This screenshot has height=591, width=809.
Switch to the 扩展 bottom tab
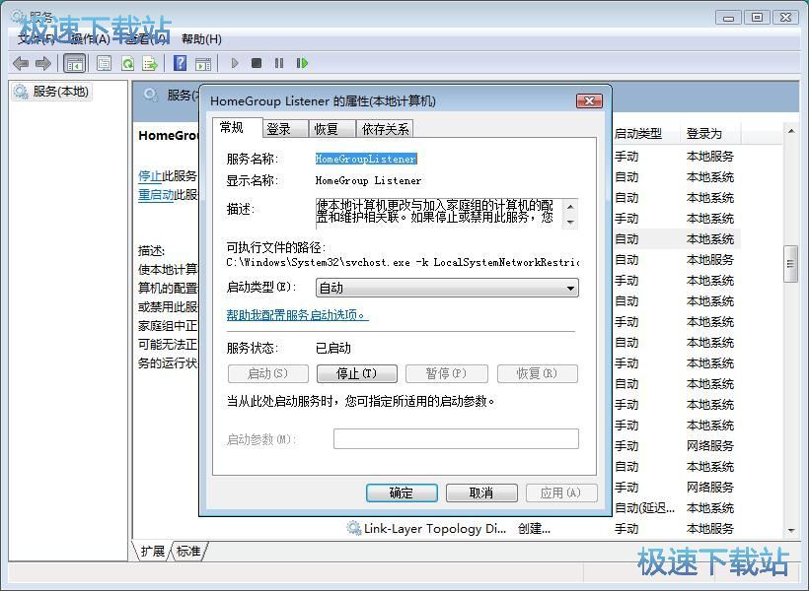coord(152,551)
